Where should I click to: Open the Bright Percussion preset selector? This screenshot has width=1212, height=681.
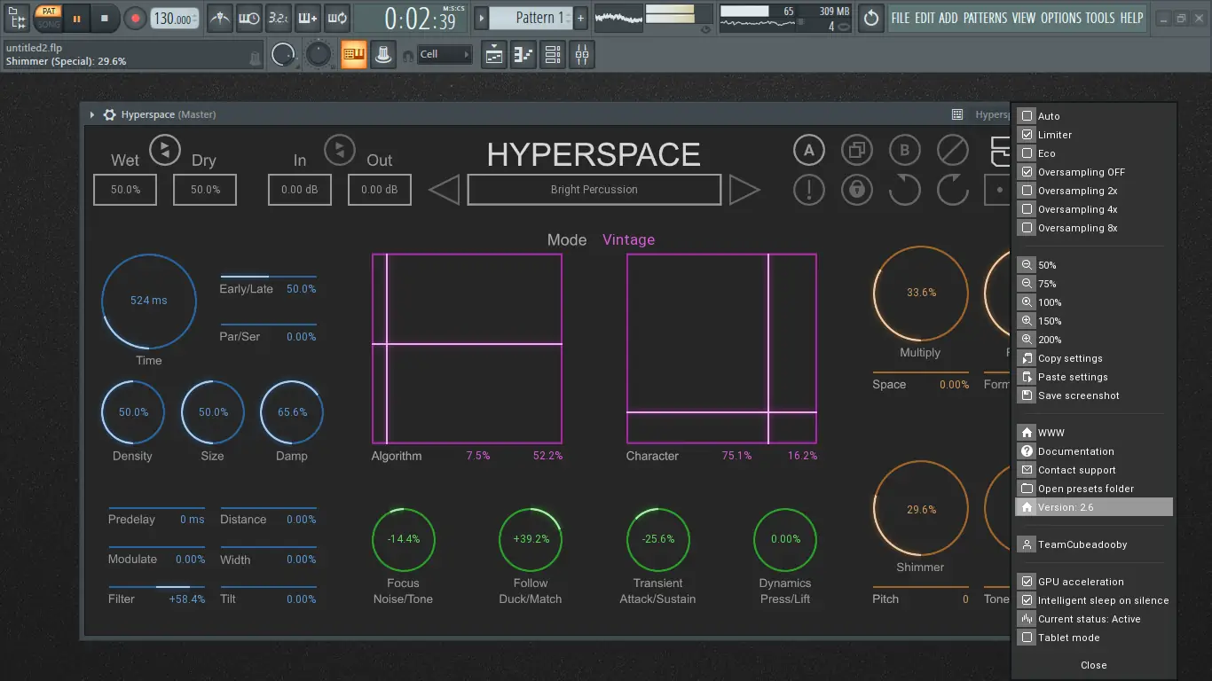point(594,190)
